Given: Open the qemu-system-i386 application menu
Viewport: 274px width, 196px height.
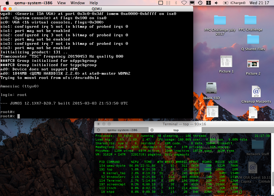Looking at the screenshot, I should point(33,3).
